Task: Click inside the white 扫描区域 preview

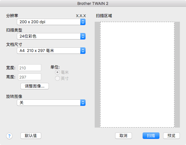Action: coord(137,74)
